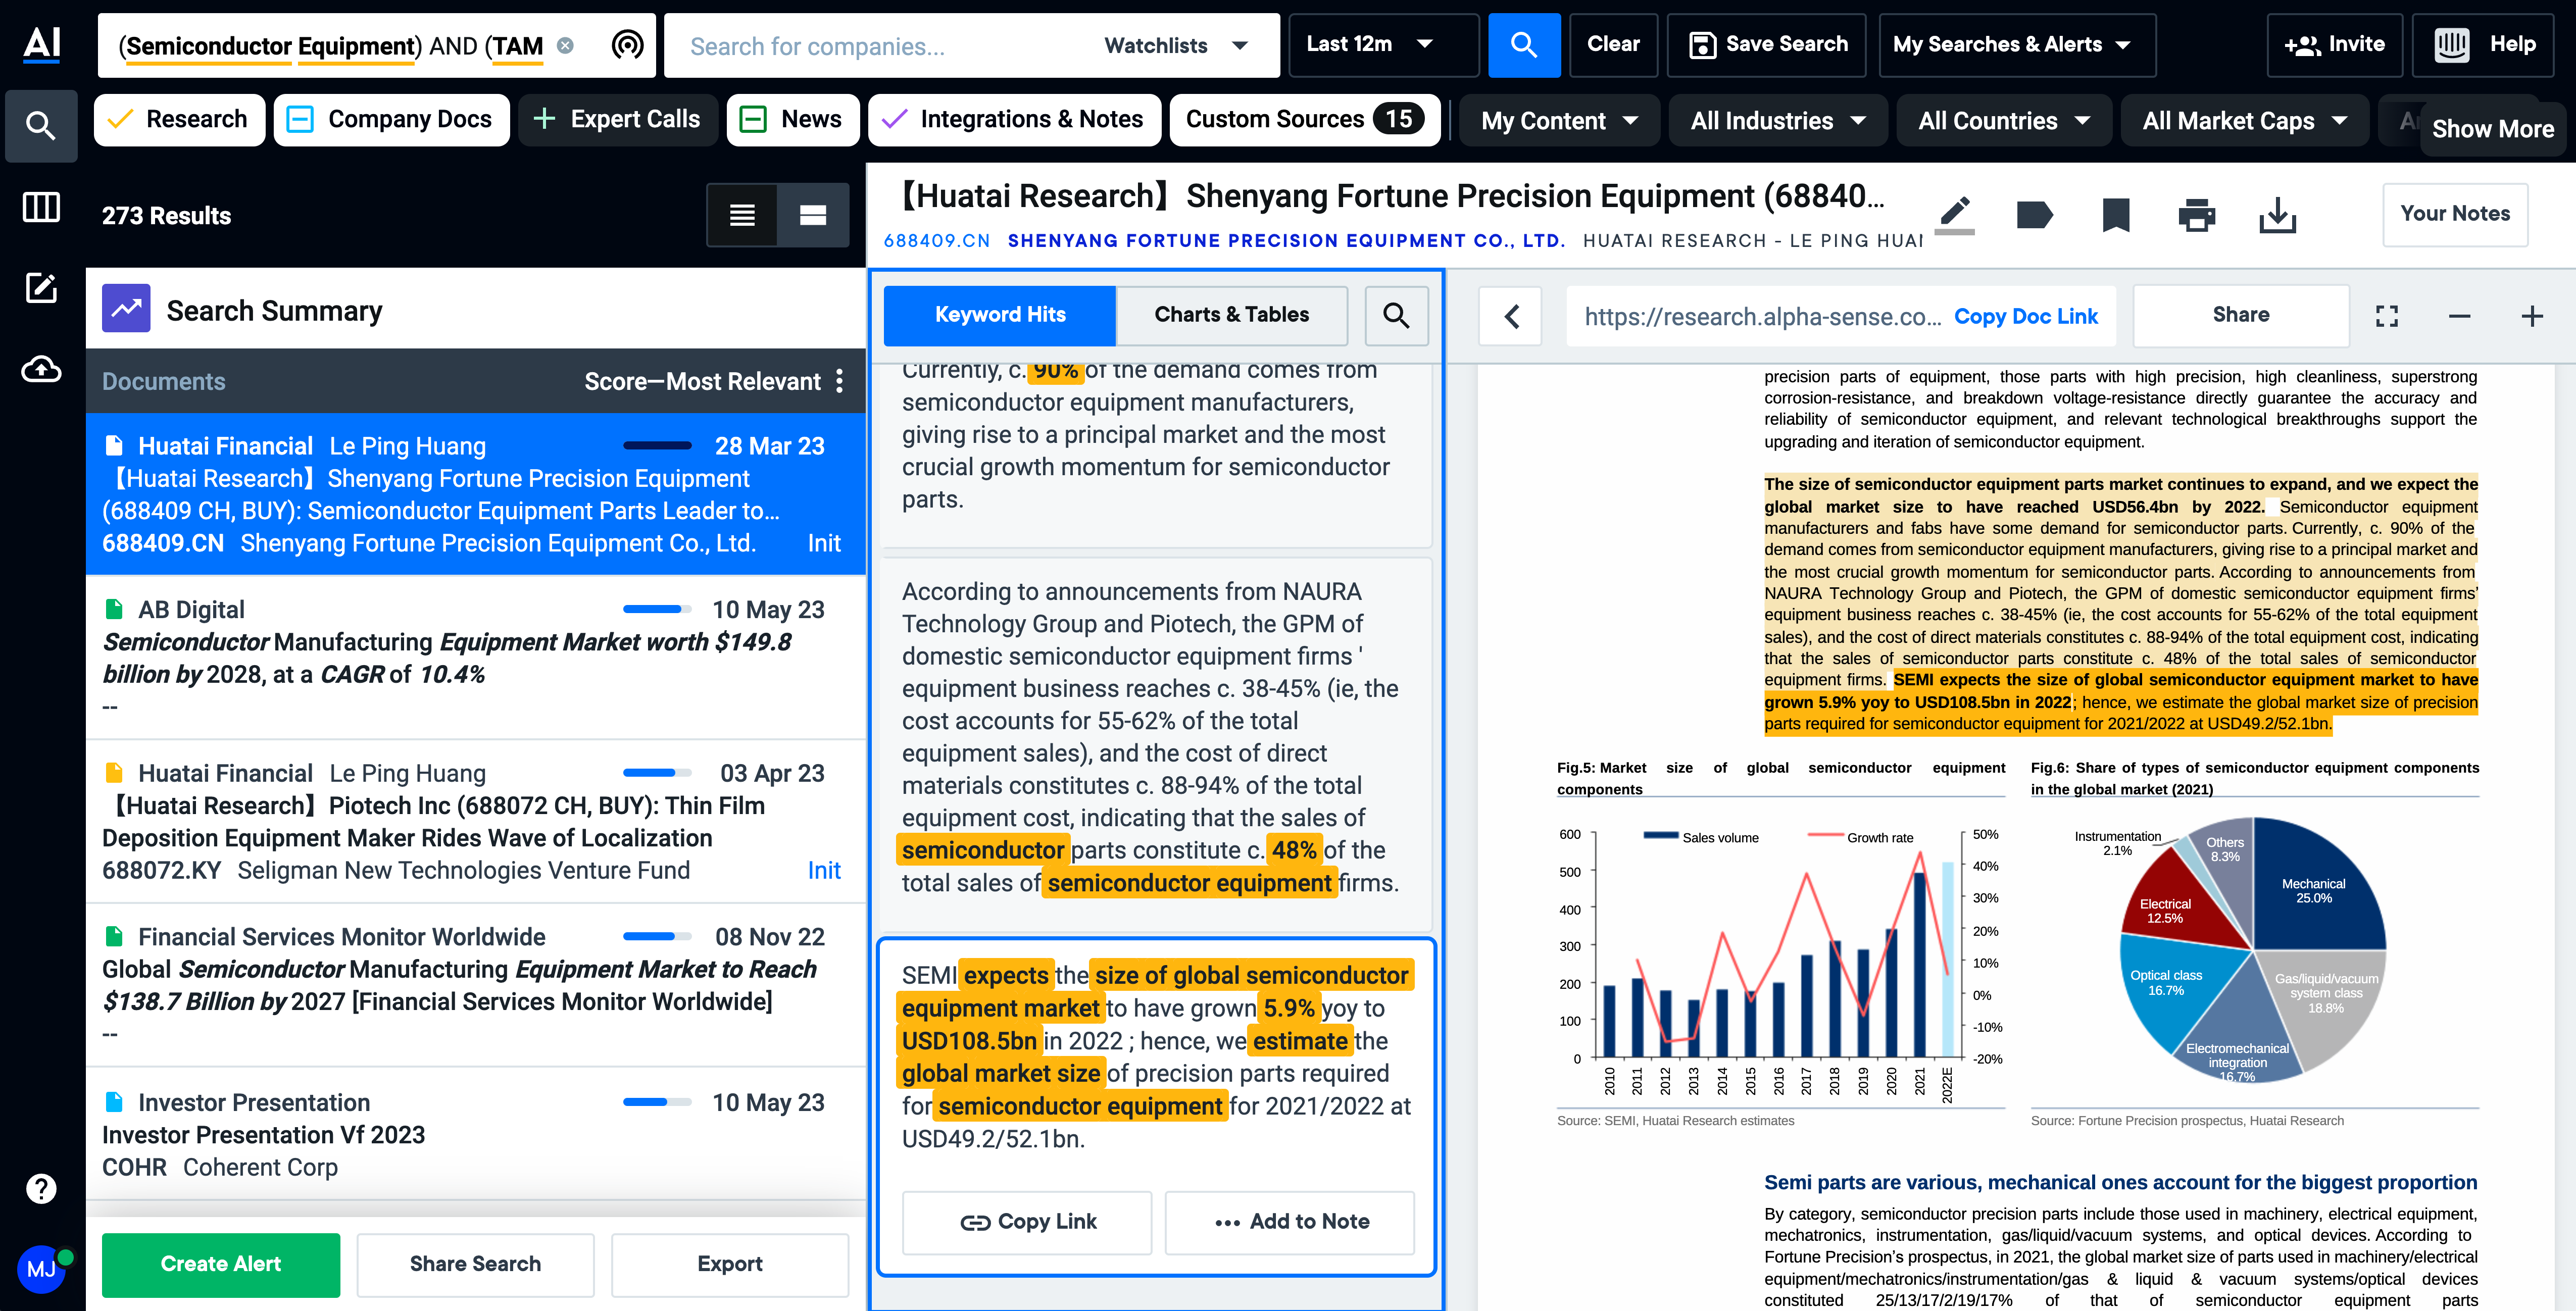Screen dimensions: 2576x1311
Task: Open the Last 12m date range dropdown
Action: click(1383, 45)
